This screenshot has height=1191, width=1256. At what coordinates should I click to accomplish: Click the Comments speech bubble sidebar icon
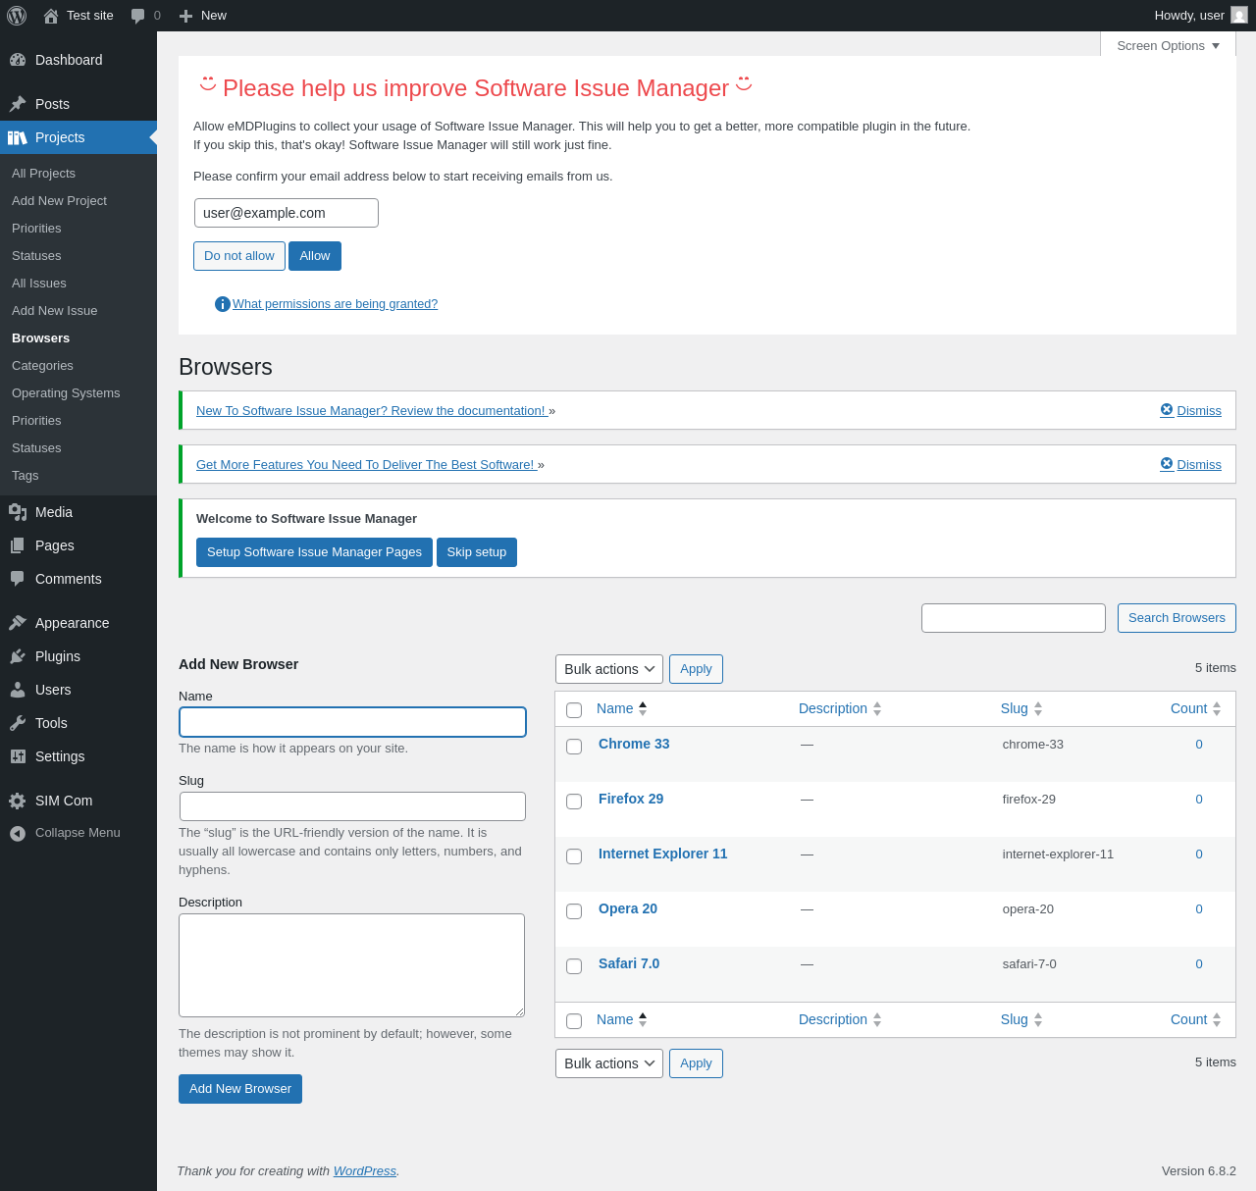point(18,579)
